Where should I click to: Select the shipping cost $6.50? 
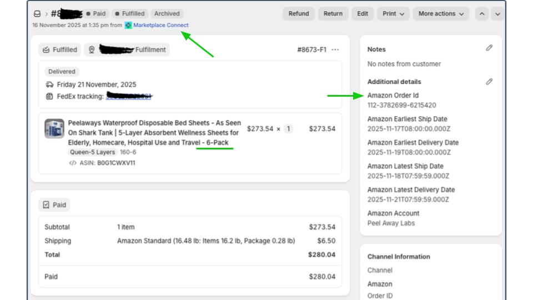(x=326, y=241)
